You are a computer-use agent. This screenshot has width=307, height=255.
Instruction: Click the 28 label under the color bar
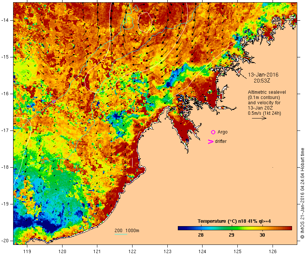pos(201,235)
